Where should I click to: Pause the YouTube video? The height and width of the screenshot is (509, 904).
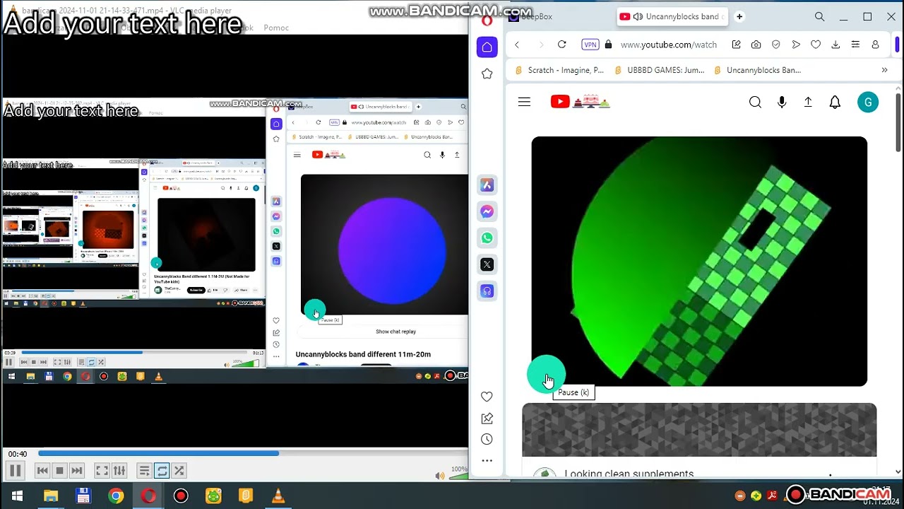tap(547, 376)
